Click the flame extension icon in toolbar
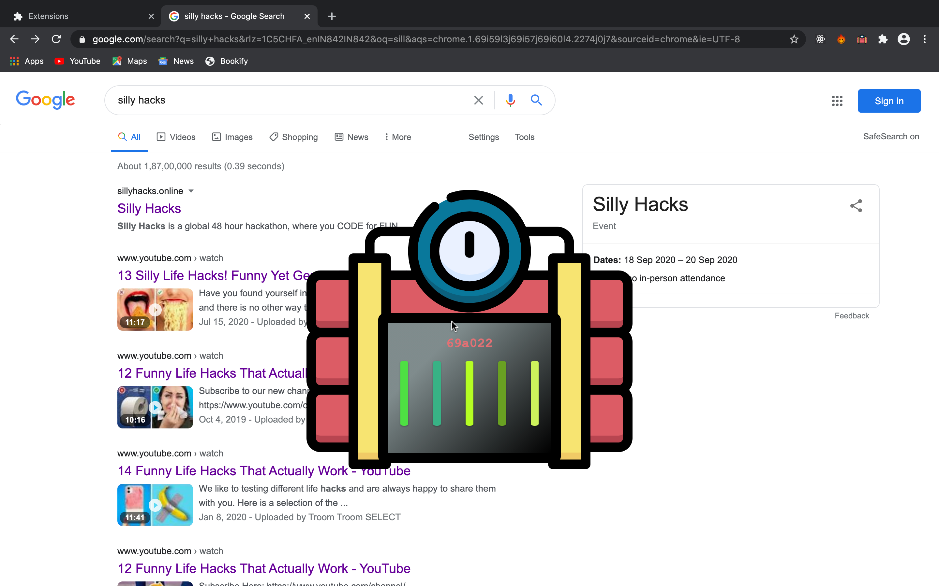The image size is (939, 586). pyautogui.click(x=841, y=39)
